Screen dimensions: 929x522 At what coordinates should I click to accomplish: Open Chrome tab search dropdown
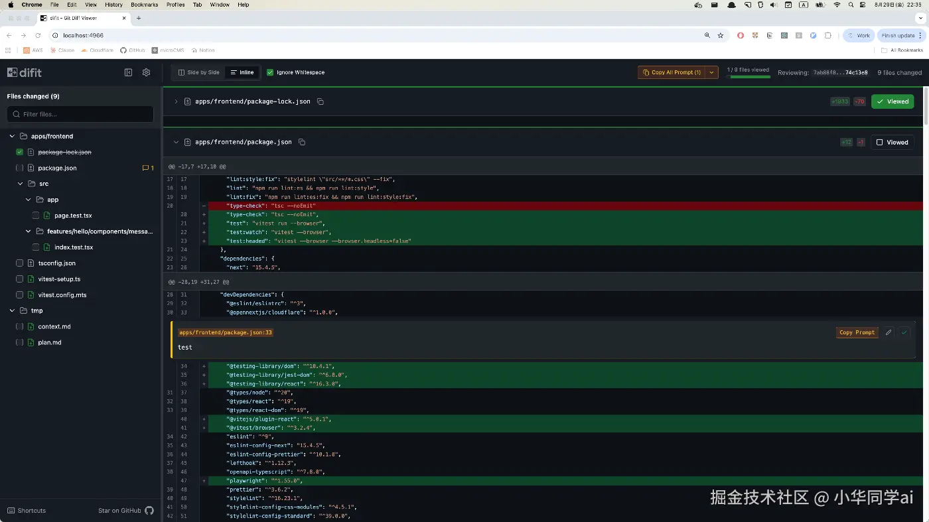click(x=920, y=18)
